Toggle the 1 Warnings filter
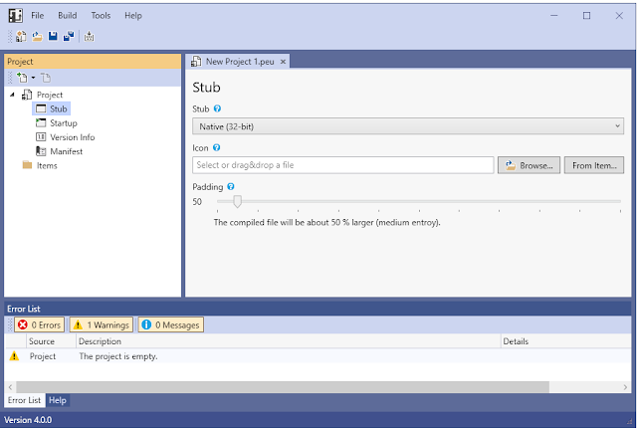 101,324
